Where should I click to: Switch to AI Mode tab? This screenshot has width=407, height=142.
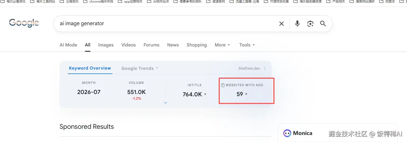pyautogui.click(x=68, y=45)
